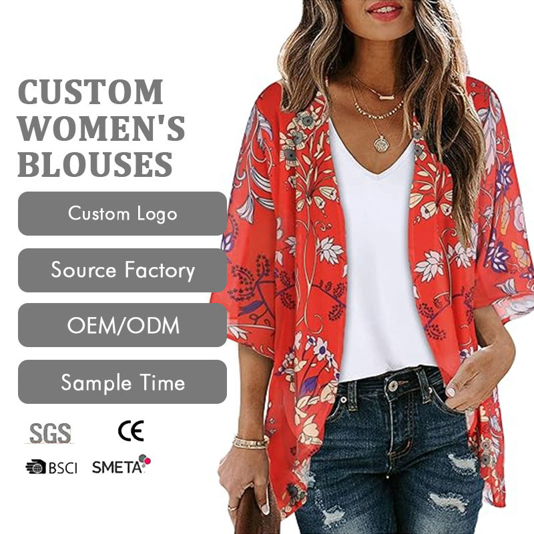Open the OEM/ODM option

123,325
